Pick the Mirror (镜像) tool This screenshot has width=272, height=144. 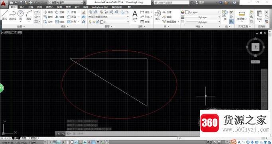60,17
